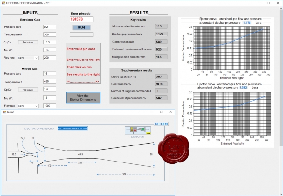
Task: Click Entrained Gas Temperature K field
Action: pos(50,34)
